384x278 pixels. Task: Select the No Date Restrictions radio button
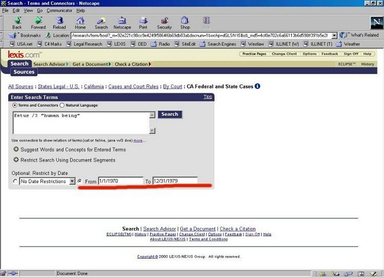point(15,181)
